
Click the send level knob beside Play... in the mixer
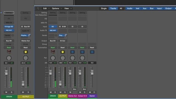[x=66, y=35]
